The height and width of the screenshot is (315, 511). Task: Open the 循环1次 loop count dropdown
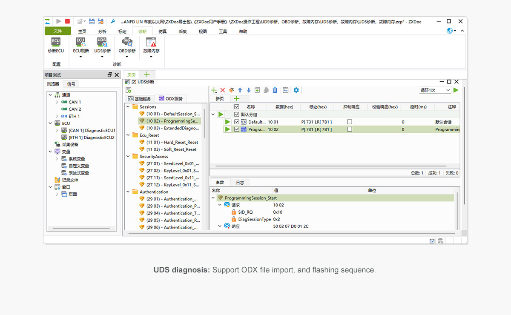tap(435, 90)
